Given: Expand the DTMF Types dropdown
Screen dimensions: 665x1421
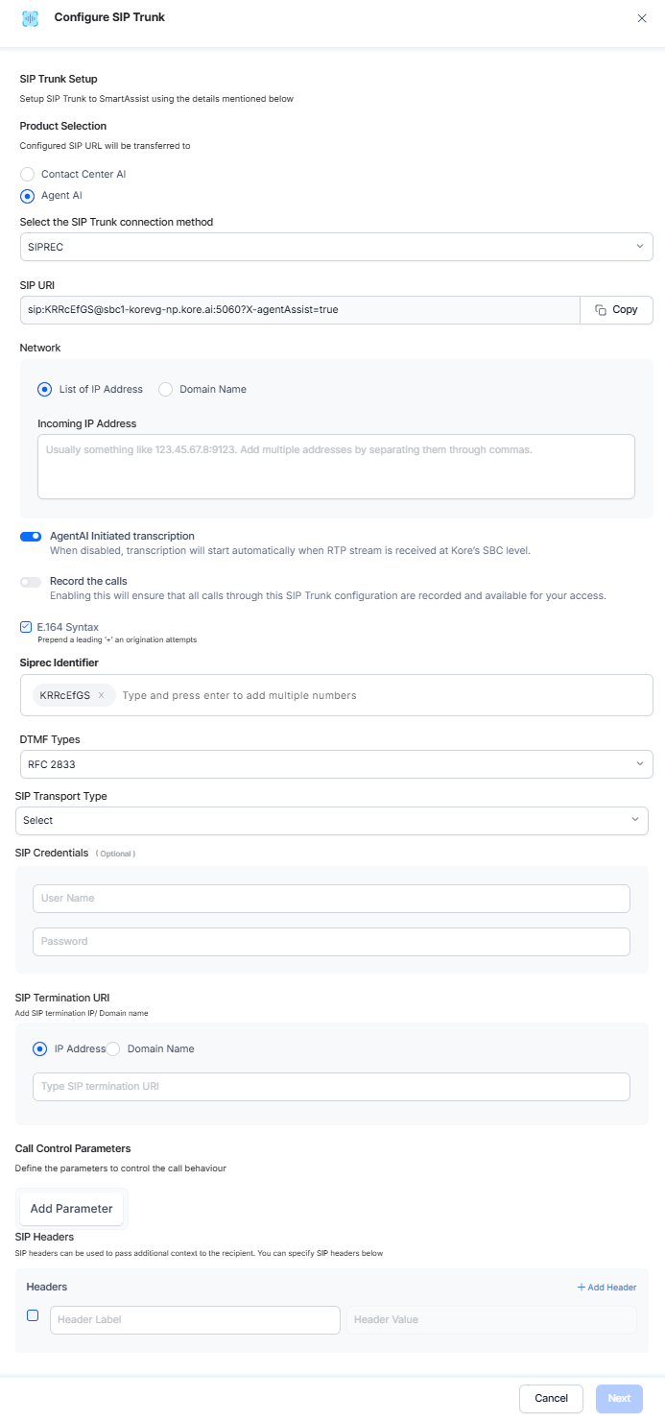Looking at the screenshot, I should point(336,765).
